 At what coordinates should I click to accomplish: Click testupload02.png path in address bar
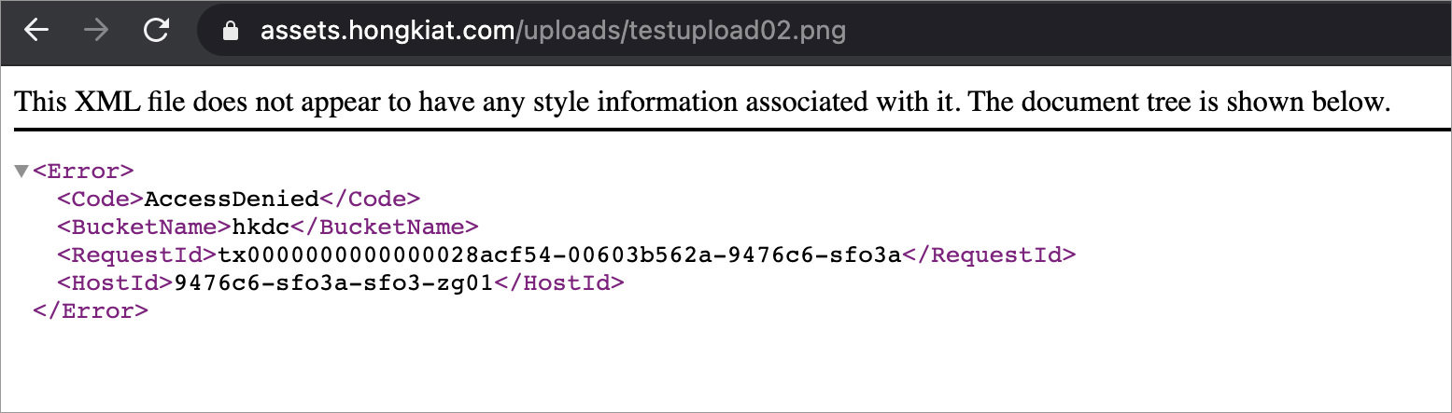pyautogui.click(x=737, y=32)
